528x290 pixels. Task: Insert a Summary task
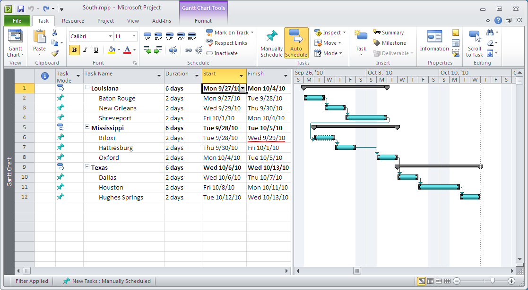pyautogui.click(x=389, y=32)
